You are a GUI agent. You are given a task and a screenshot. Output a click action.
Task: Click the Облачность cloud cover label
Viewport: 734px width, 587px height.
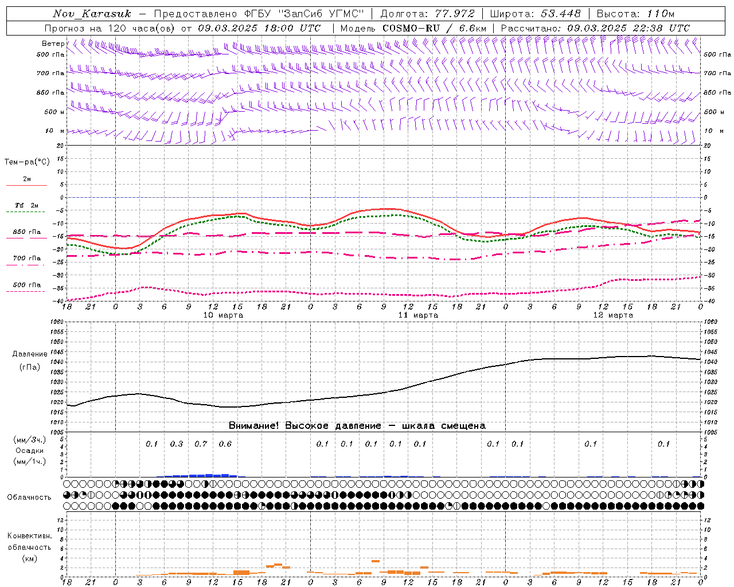pyautogui.click(x=29, y=498)
